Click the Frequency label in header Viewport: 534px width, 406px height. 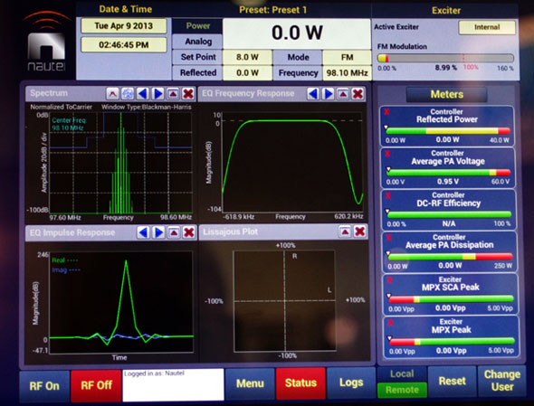(298, 73)
